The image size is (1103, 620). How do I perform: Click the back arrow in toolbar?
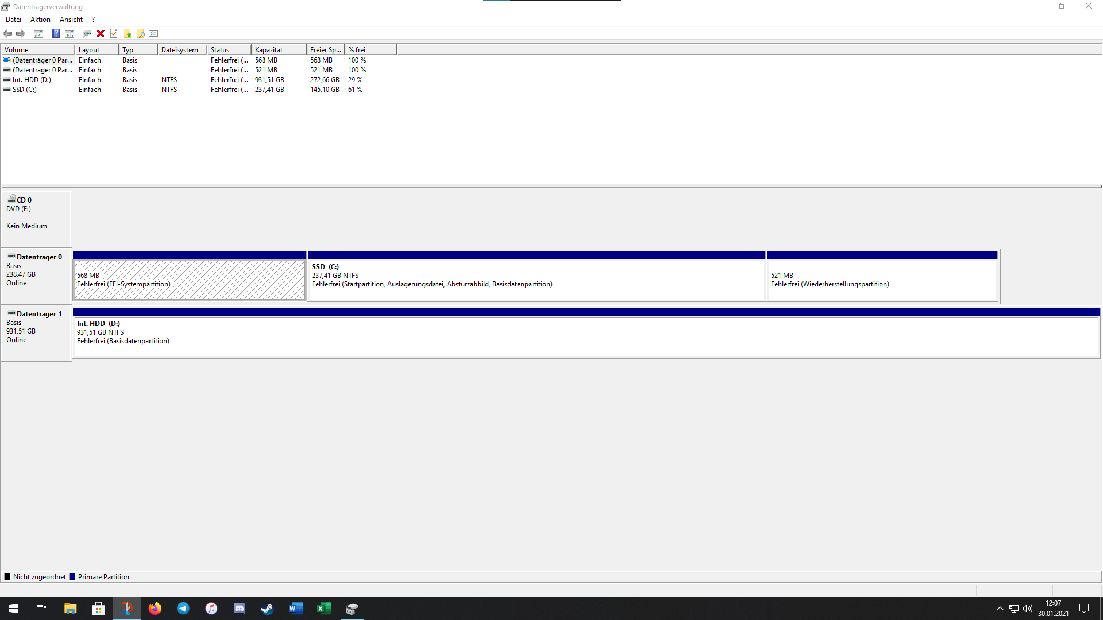click(7, 33)
